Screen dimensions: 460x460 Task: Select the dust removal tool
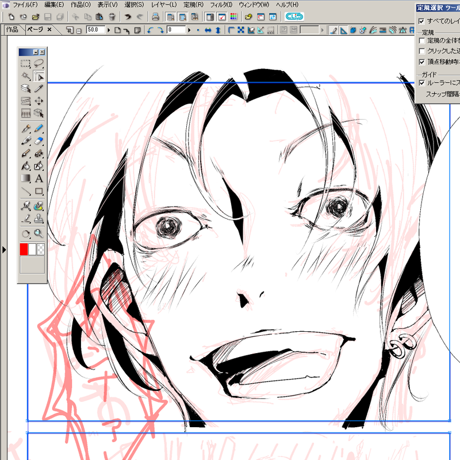coord(39,206)
